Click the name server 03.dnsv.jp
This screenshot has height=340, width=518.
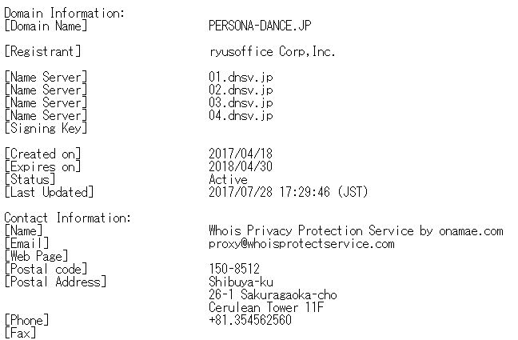241,102
